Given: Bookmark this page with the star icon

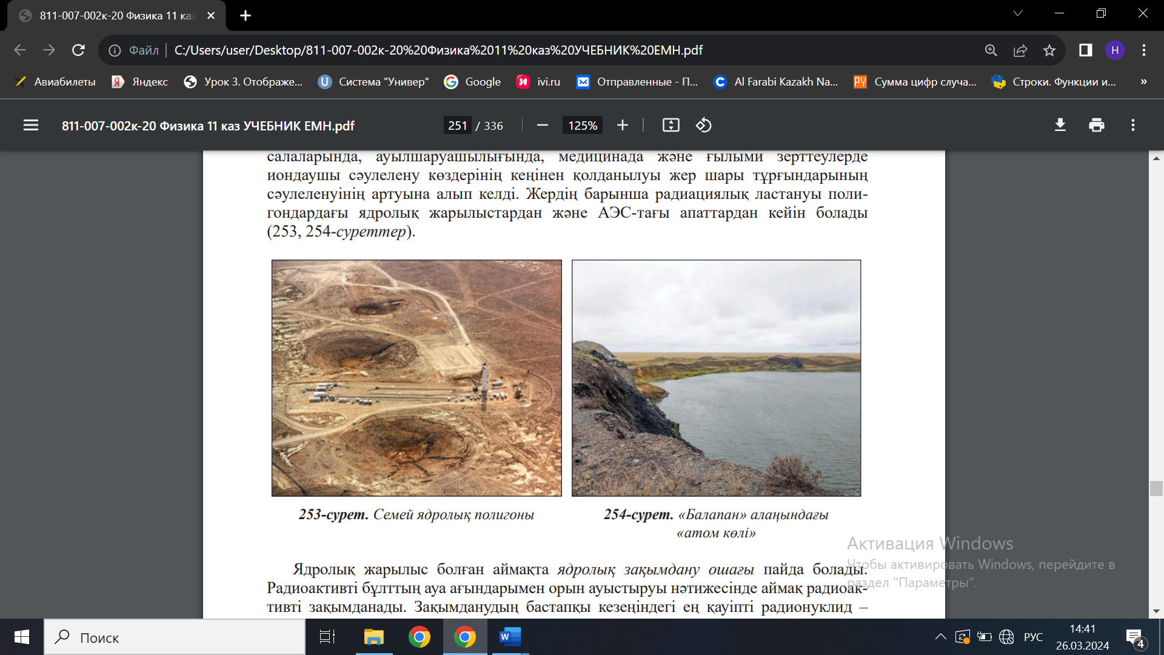Looking at the screenshot, I should click(1049, 50).
